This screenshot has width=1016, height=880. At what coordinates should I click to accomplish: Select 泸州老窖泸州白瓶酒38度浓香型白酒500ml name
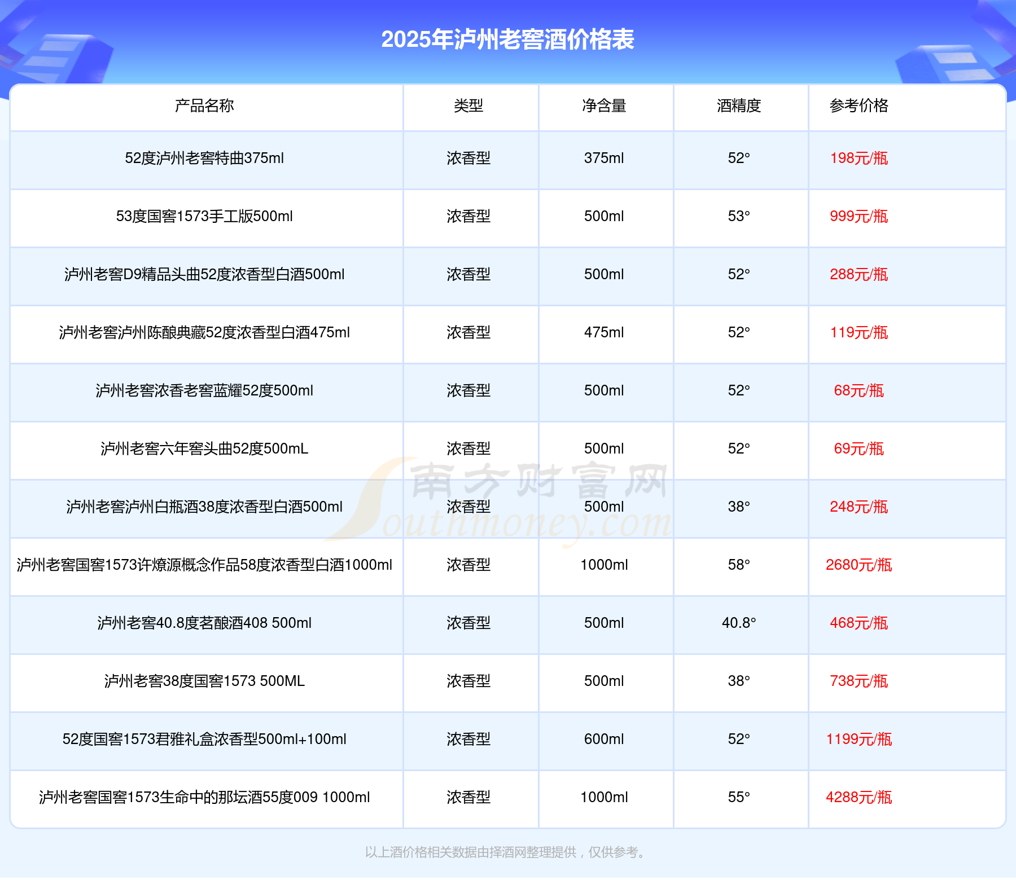[x=204, y=507]
